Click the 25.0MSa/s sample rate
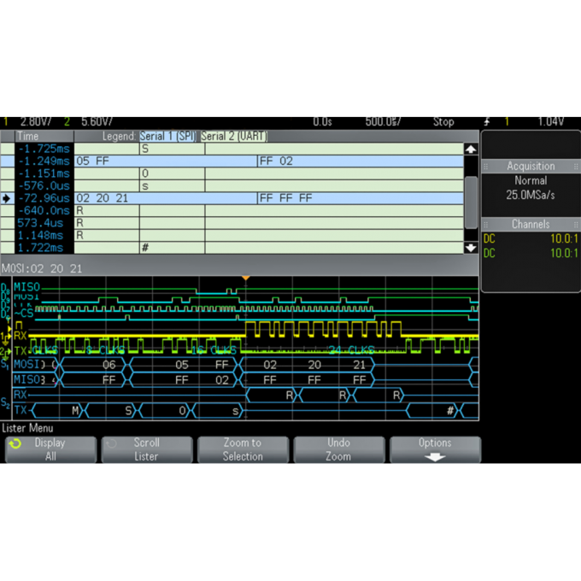Image resolution: width=581 pixels, height=581 pixels. [x=531, y=195]
